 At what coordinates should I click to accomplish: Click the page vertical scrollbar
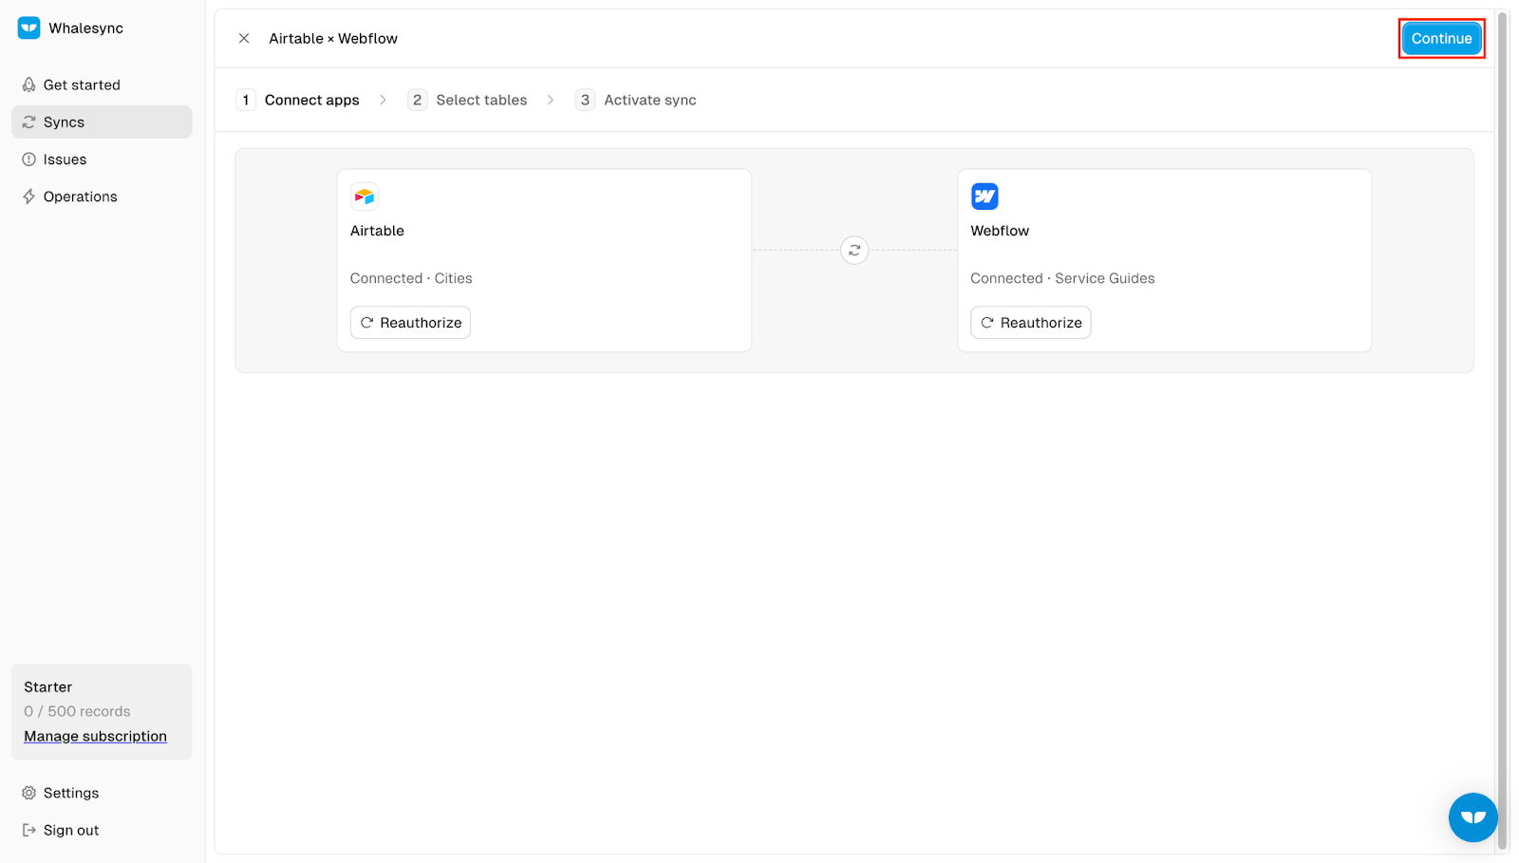pos(1502,431)
